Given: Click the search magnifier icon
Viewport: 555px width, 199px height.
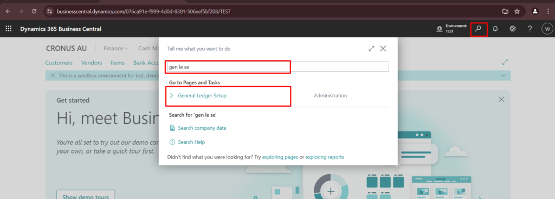Looking at the screenshot, I should point(479,29).
